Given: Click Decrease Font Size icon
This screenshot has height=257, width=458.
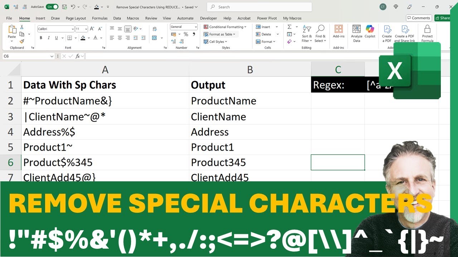Looking at the screenshot, I should pos(99,29).
